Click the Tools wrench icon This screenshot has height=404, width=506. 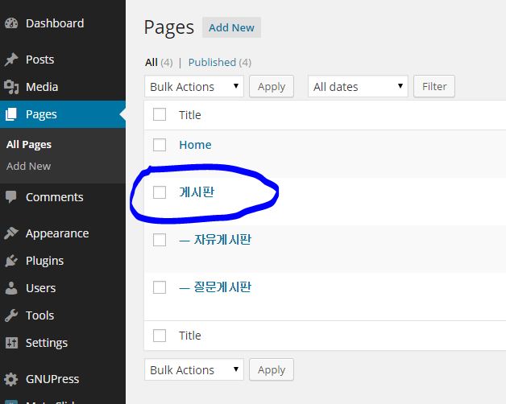point(11,315)
